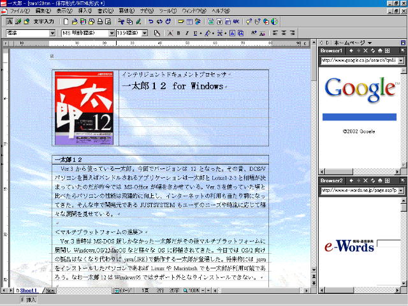Click the Help lightbulb question icon
The height and width of the screenshot is (306, 408).
249,22
